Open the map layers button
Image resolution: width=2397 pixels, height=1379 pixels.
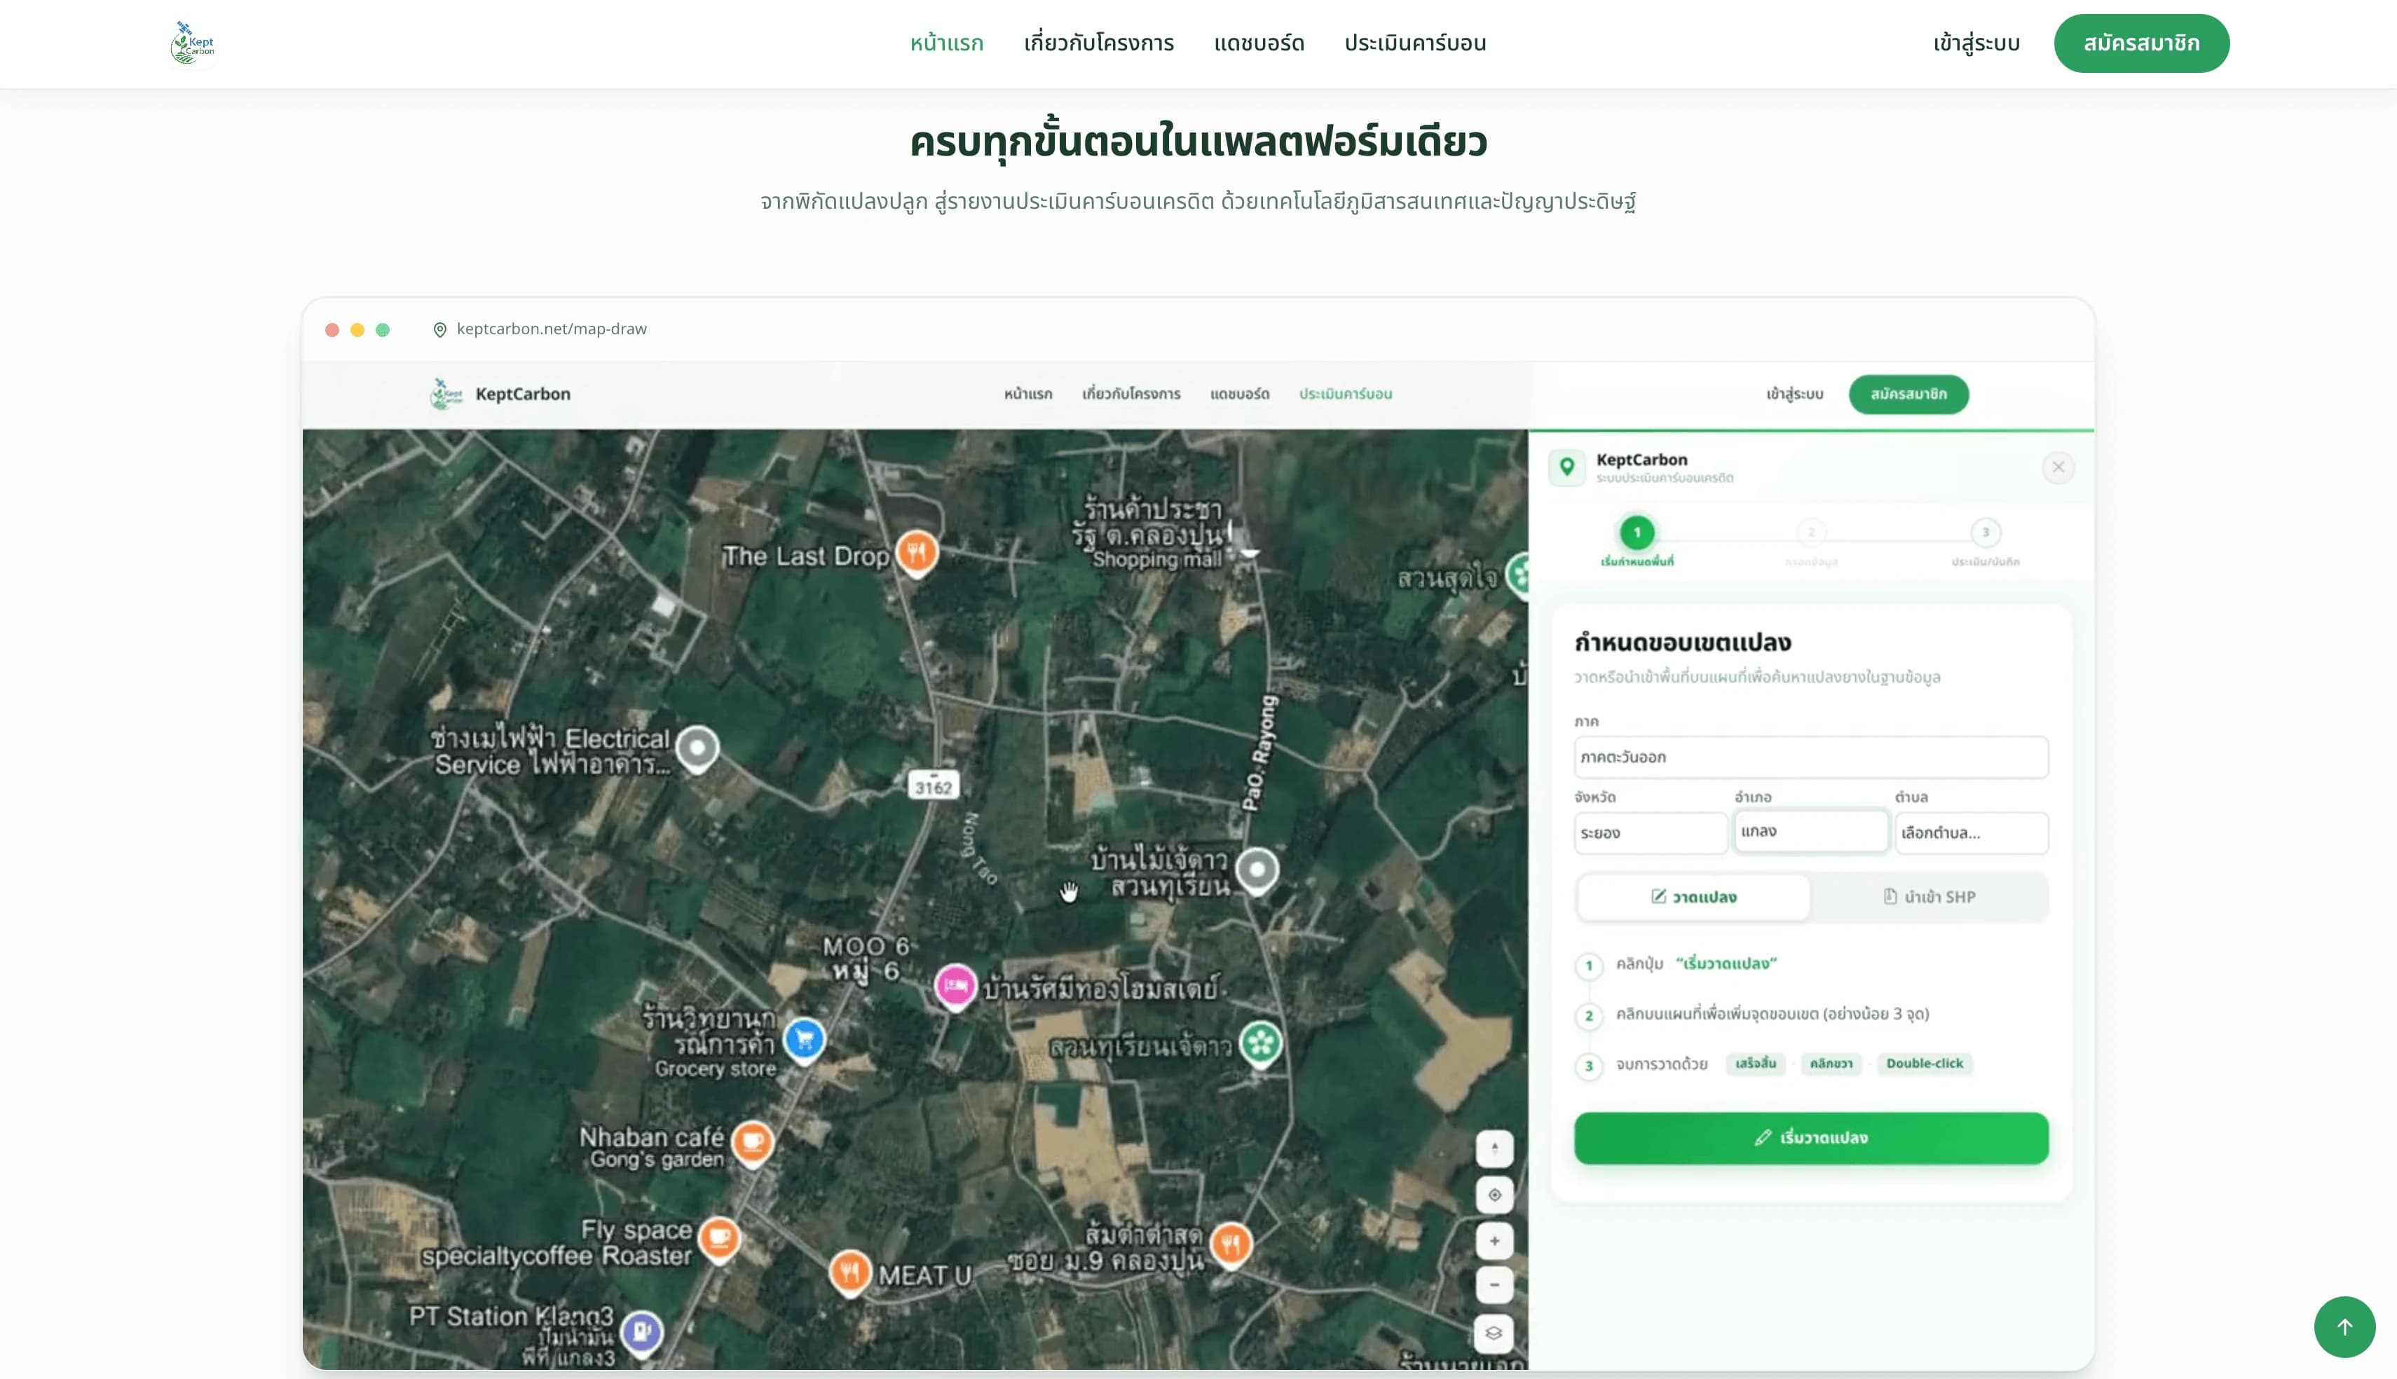[1494, 1333]
